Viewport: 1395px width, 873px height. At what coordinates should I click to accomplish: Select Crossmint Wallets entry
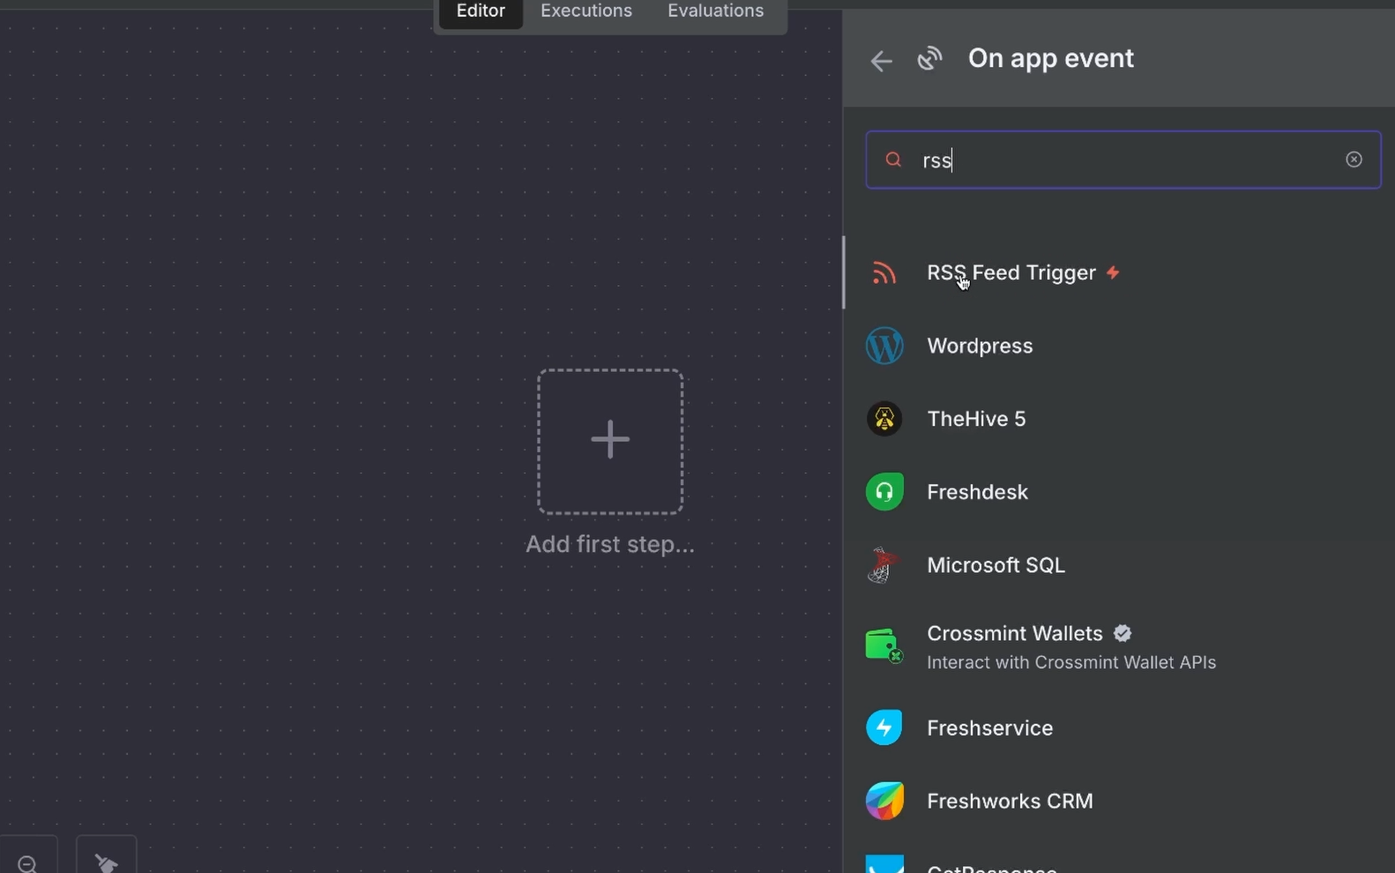(x=1120, y=646)
